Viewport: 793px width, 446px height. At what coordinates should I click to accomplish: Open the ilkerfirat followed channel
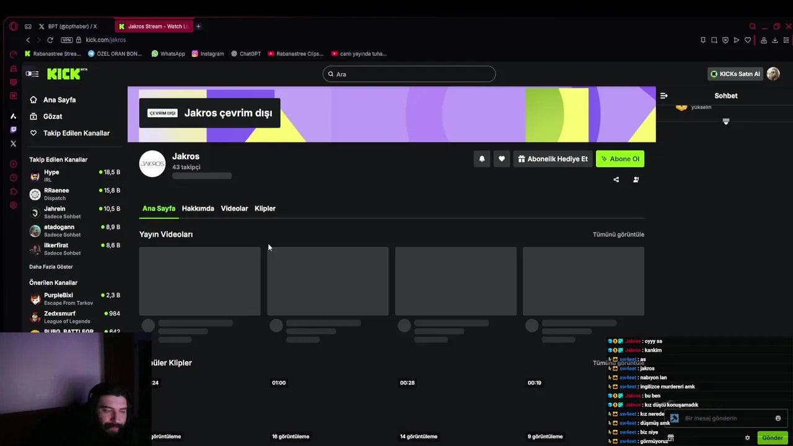coord(74,249)
